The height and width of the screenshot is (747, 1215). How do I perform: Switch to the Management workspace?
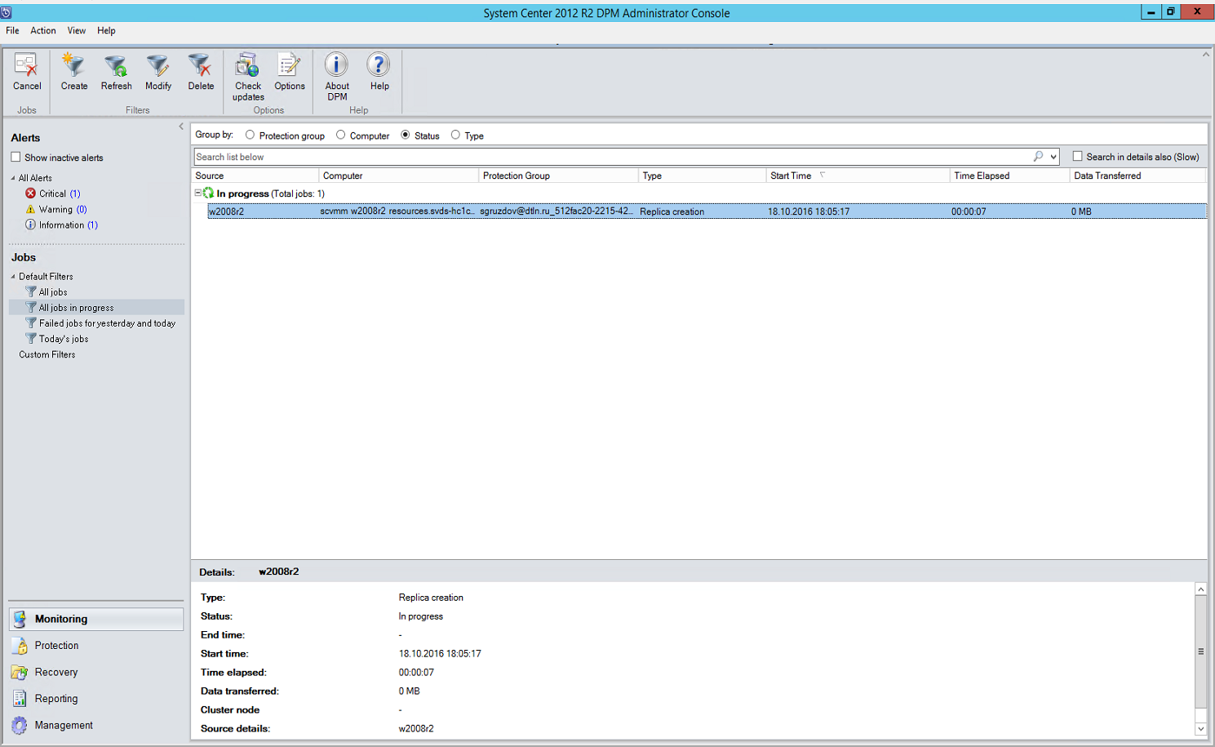click(96, 726)
